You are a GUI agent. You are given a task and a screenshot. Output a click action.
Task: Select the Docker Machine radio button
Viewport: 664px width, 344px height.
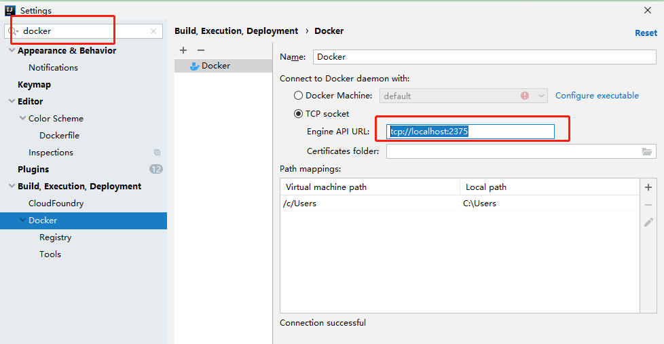(x=299, y=96)
